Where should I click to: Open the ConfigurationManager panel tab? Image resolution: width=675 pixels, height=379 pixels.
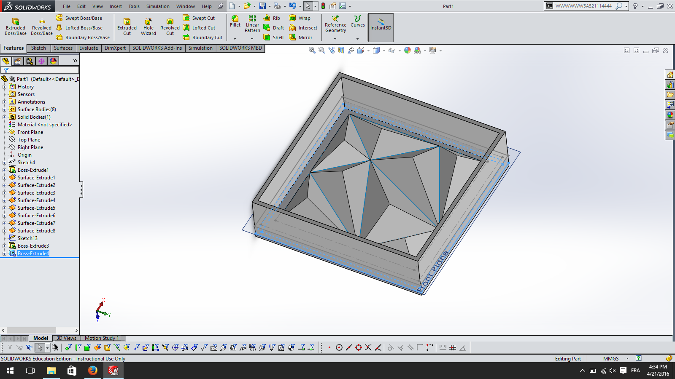(30, 61)
